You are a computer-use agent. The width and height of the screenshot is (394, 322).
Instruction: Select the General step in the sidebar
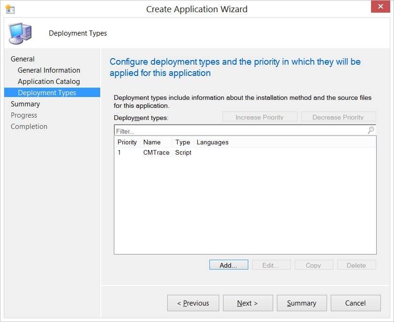pyautogui.click(x=23, y=59)
